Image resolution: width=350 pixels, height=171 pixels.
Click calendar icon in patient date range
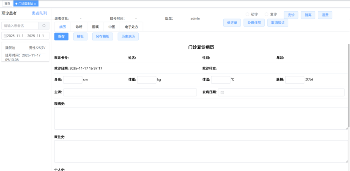click(x=5, y=36)
